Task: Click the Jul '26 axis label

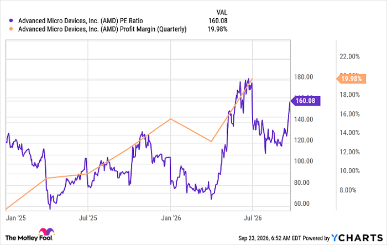Action: pyautogui.click(x=253, y=218)
